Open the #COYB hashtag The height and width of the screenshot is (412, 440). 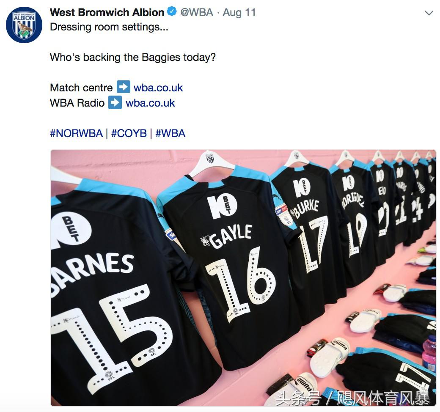(129, 133)
